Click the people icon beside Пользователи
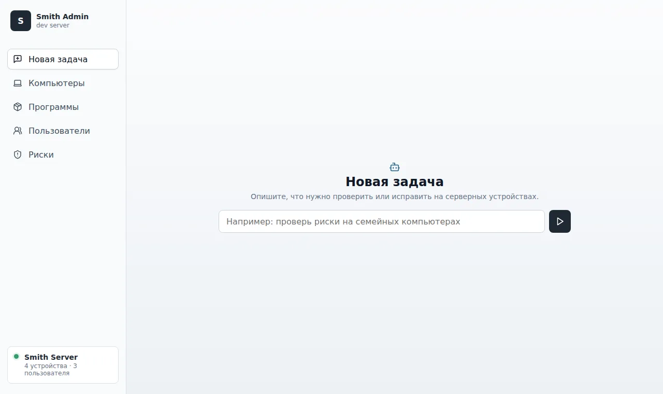 pyautogui.click(x=18, y=131)
